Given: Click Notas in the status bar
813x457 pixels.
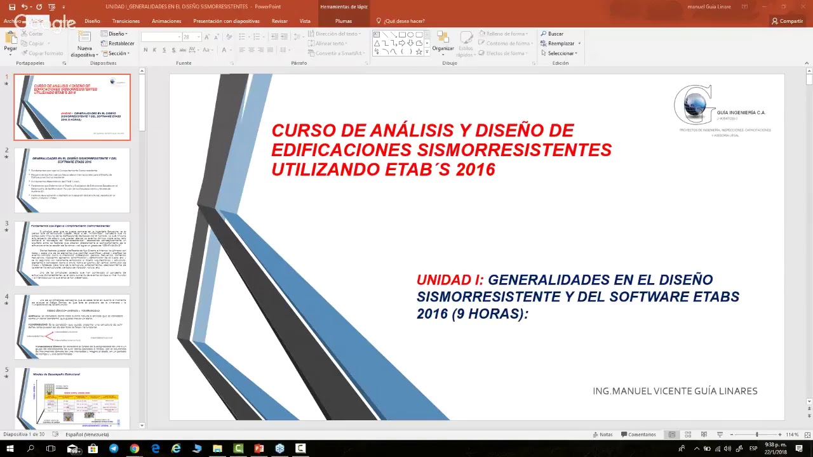Looking at the screenshot, I should pos(603,435).
